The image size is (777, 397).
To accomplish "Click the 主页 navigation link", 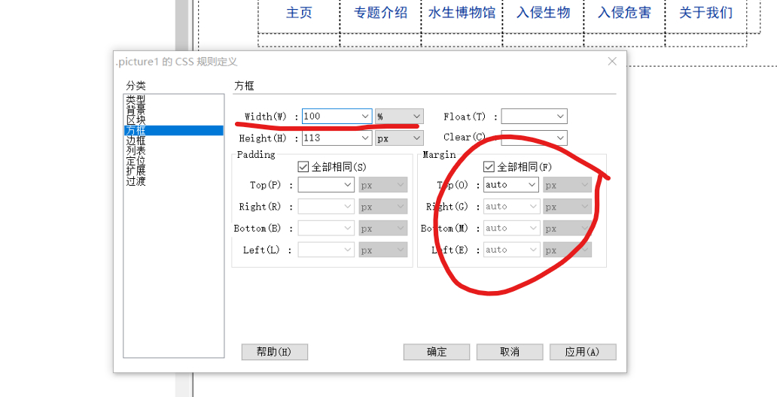I will (299, 12).
